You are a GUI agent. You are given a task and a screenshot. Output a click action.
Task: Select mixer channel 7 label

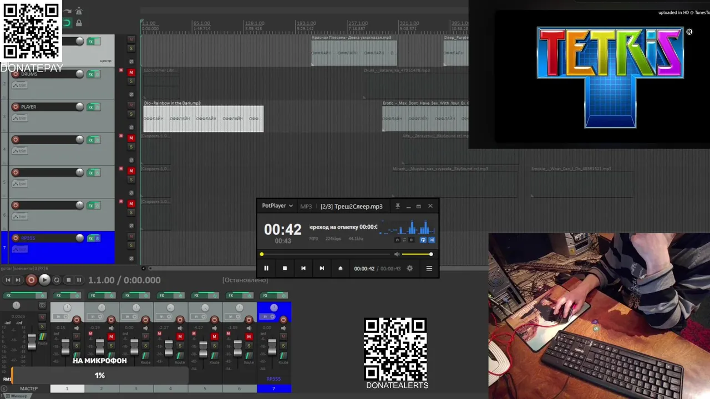[x=273, y=388]
